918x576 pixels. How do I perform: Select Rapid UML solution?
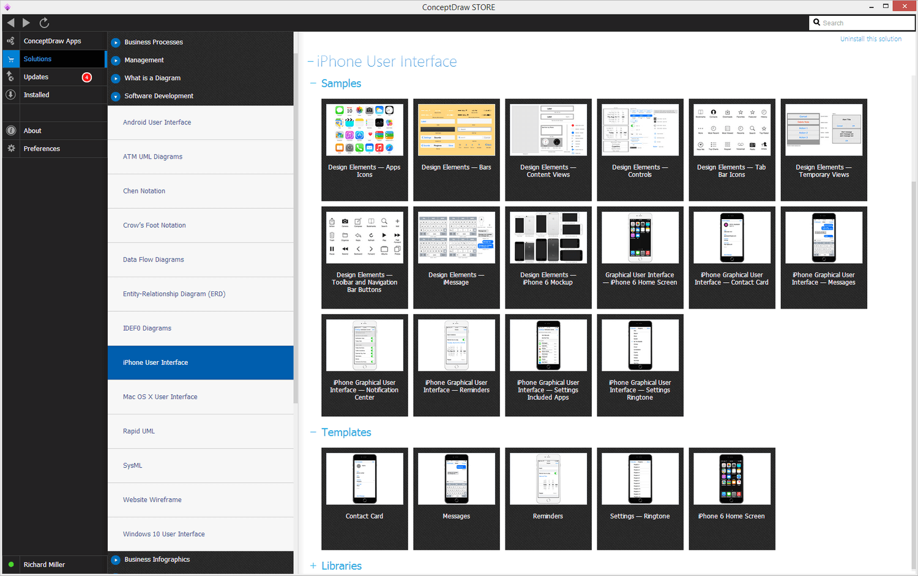(x=200, y=431)
